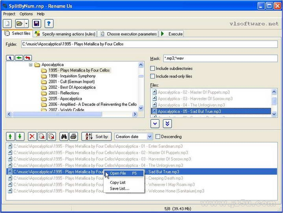283x213 pixels.
Task: Click the Files list scroll down arrow
Action: coord(274,114)
